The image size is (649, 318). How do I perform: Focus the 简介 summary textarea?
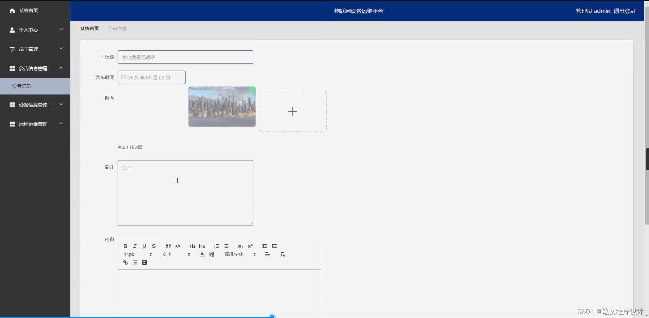point(186,193)
